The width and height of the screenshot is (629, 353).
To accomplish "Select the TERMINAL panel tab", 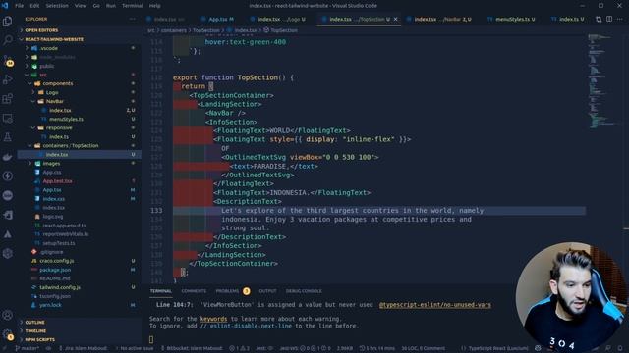I will pos(161,291).
